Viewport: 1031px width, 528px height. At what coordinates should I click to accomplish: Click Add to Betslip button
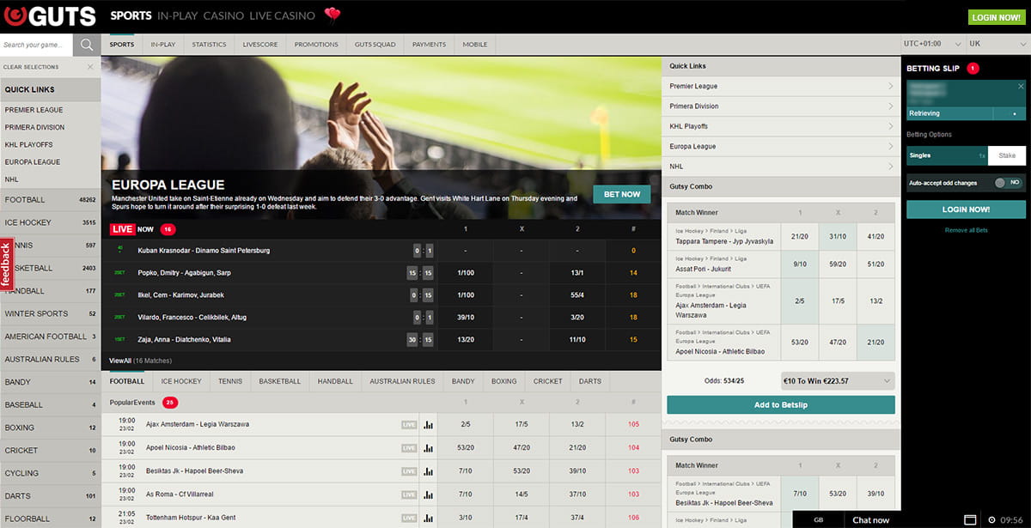click(781, 405)
